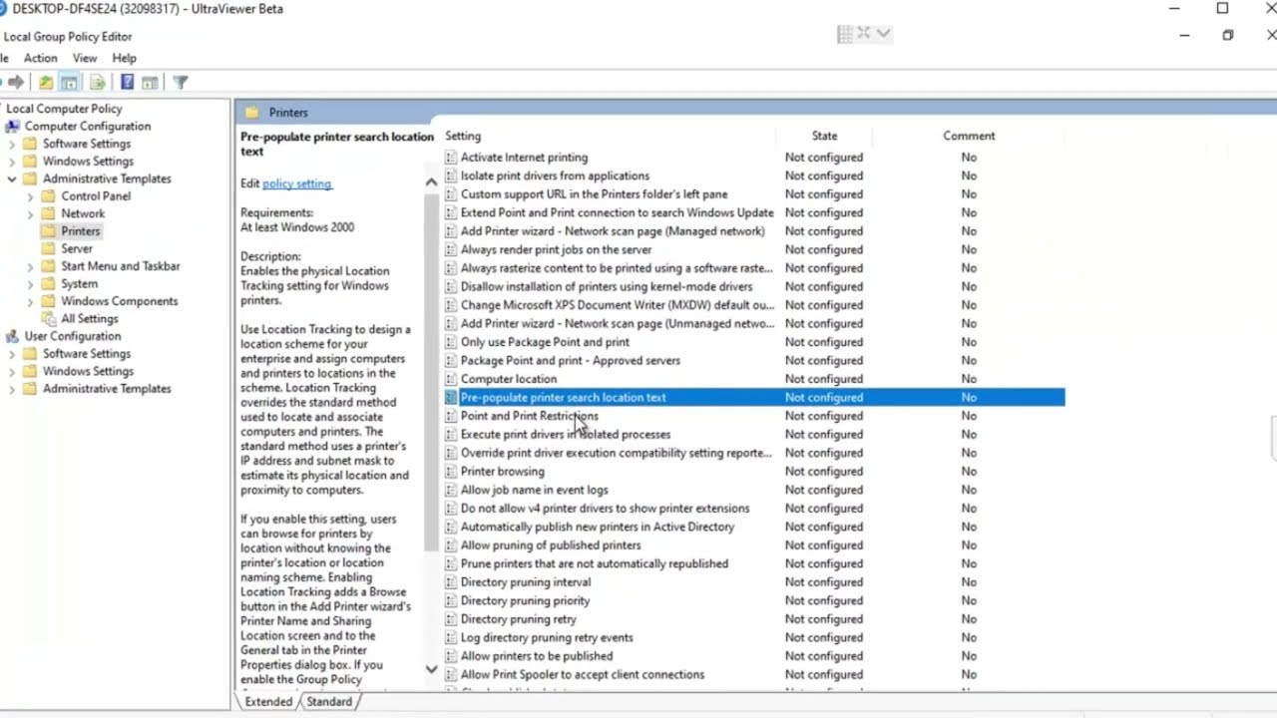The height and width of the screenshot is (718, 1277).
Task: Sort by the Comment column header
Action: [969, 136]
